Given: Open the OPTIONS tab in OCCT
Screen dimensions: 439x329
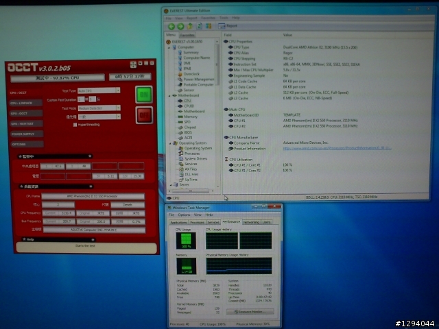Looking at the screenshot, I should (26, 145).
